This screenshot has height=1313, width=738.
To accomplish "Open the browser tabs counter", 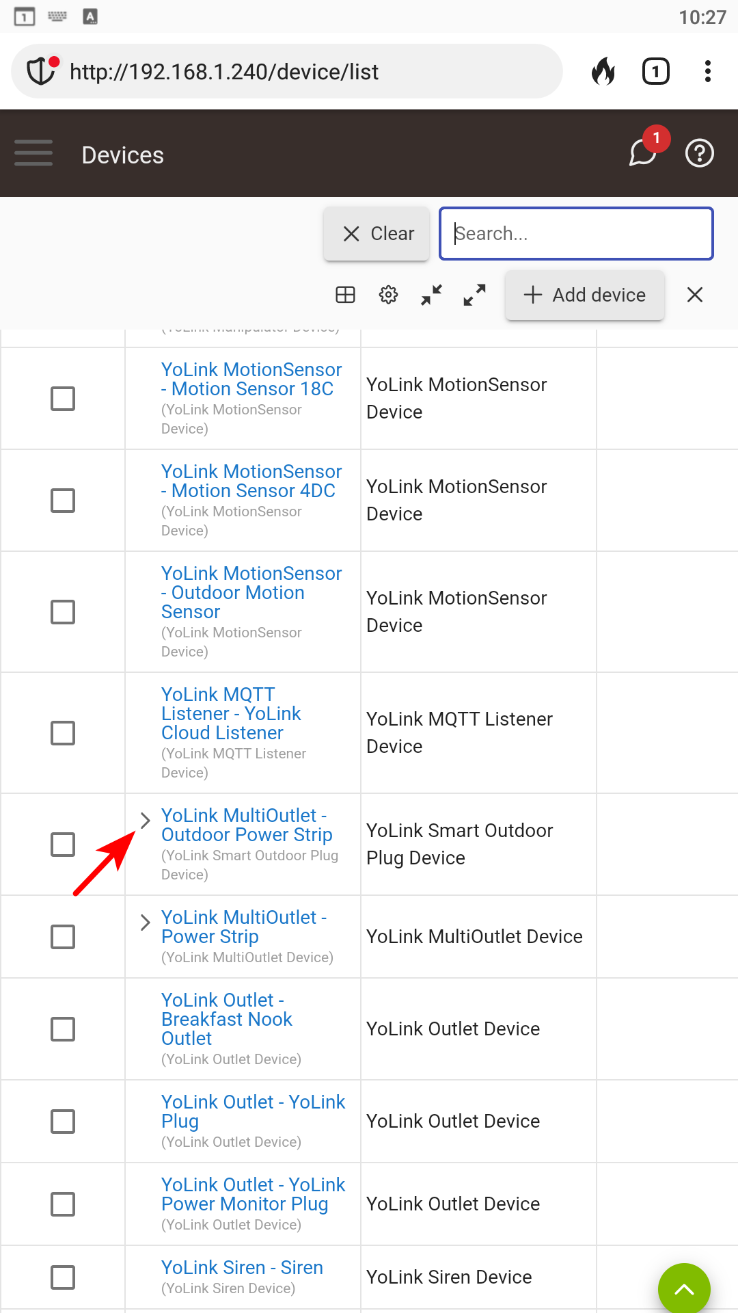I will tap(656, 71).
